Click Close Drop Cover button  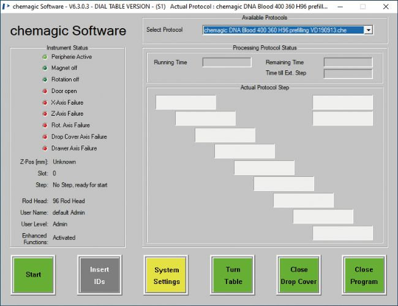click(x=299, y=275)
